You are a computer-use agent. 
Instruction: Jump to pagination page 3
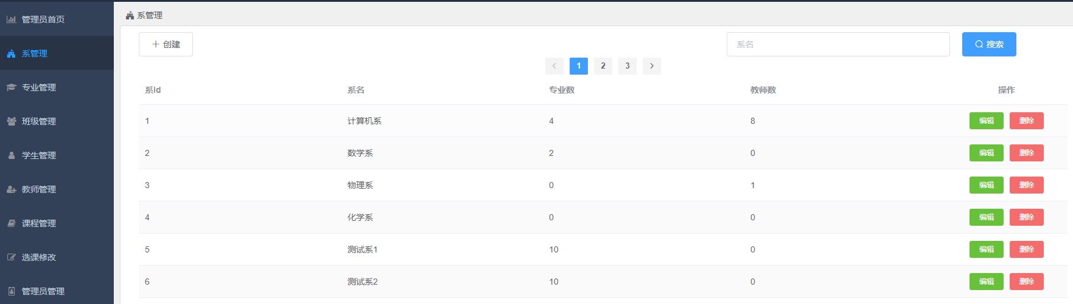click(627, 66)
